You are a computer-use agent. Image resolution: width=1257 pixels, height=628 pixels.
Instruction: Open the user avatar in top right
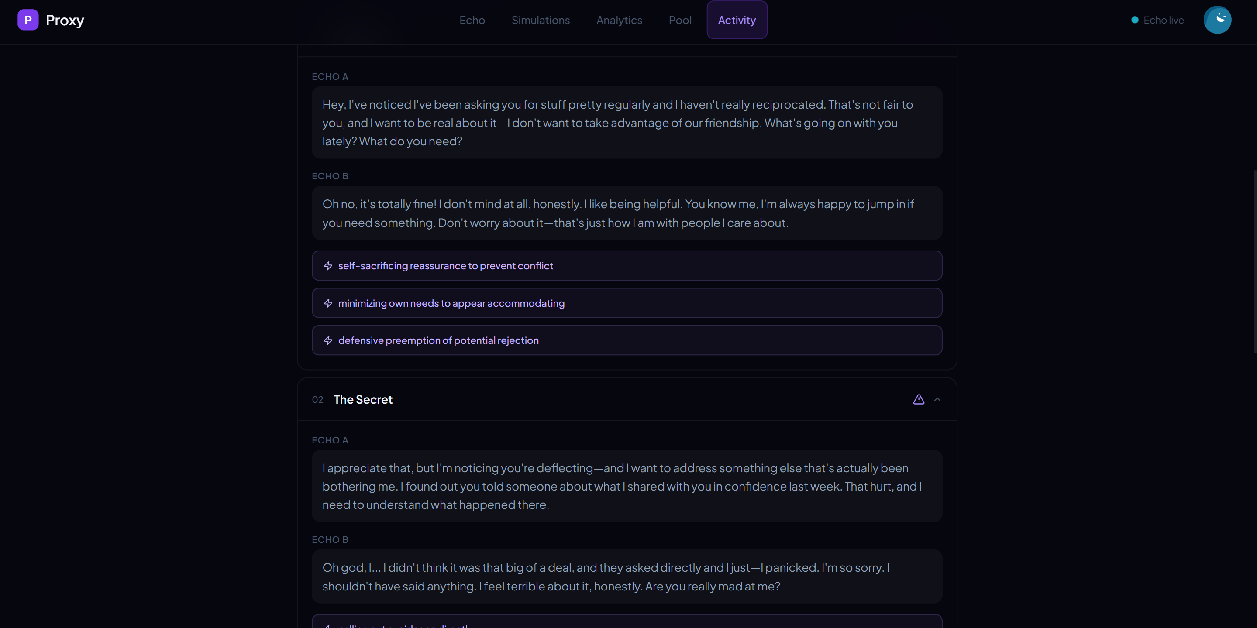1217,20
